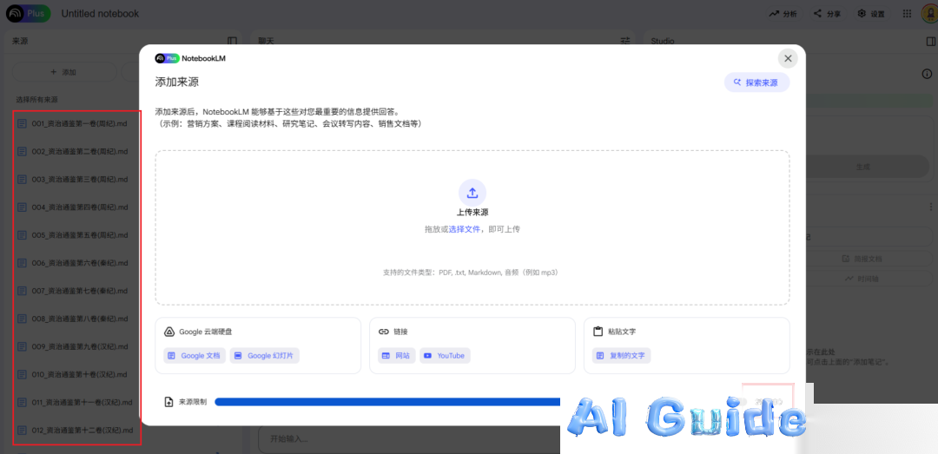The height and width of the screenshot is (454, 938).
Task: Click the chat settings tune icon
Action: tap(625, 42)
